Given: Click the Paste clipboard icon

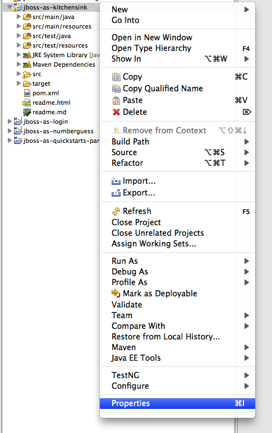Looking at the screenshot, I should click(116, 100).
